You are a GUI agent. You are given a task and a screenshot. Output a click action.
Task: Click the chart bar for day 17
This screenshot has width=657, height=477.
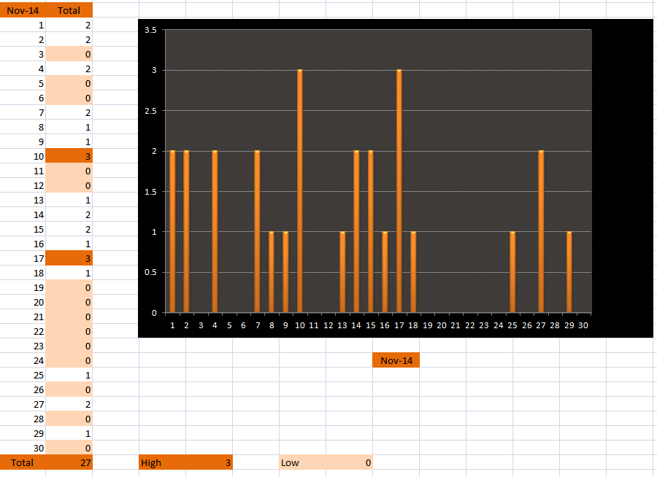click(x=399, y=191)
